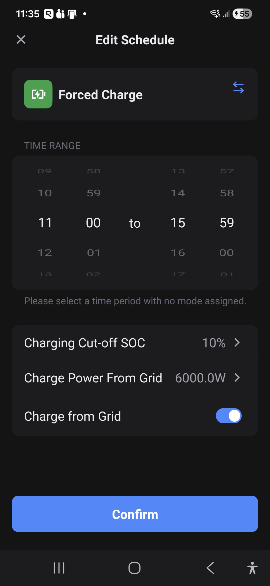Close the Edit Schedule screen
The width and height of the screenshot is (270, 586).
point(21,39)
